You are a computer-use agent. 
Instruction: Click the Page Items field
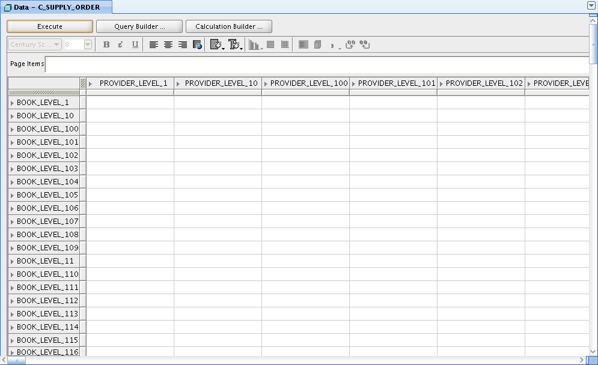tap(317, 64)
